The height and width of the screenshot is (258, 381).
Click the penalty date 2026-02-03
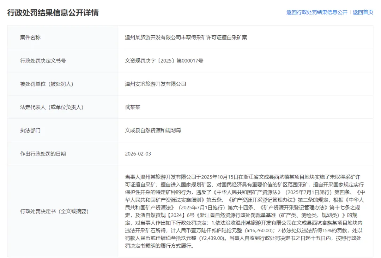(x=138, y=154)
